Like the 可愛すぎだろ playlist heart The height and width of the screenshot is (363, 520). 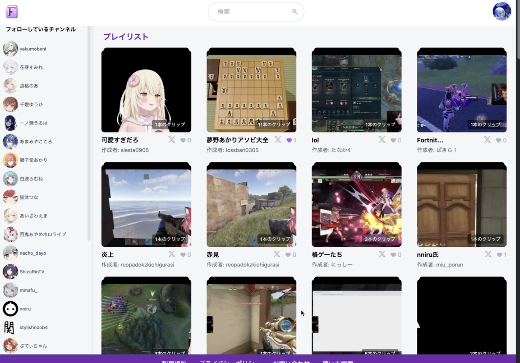(x=183, y=140)
